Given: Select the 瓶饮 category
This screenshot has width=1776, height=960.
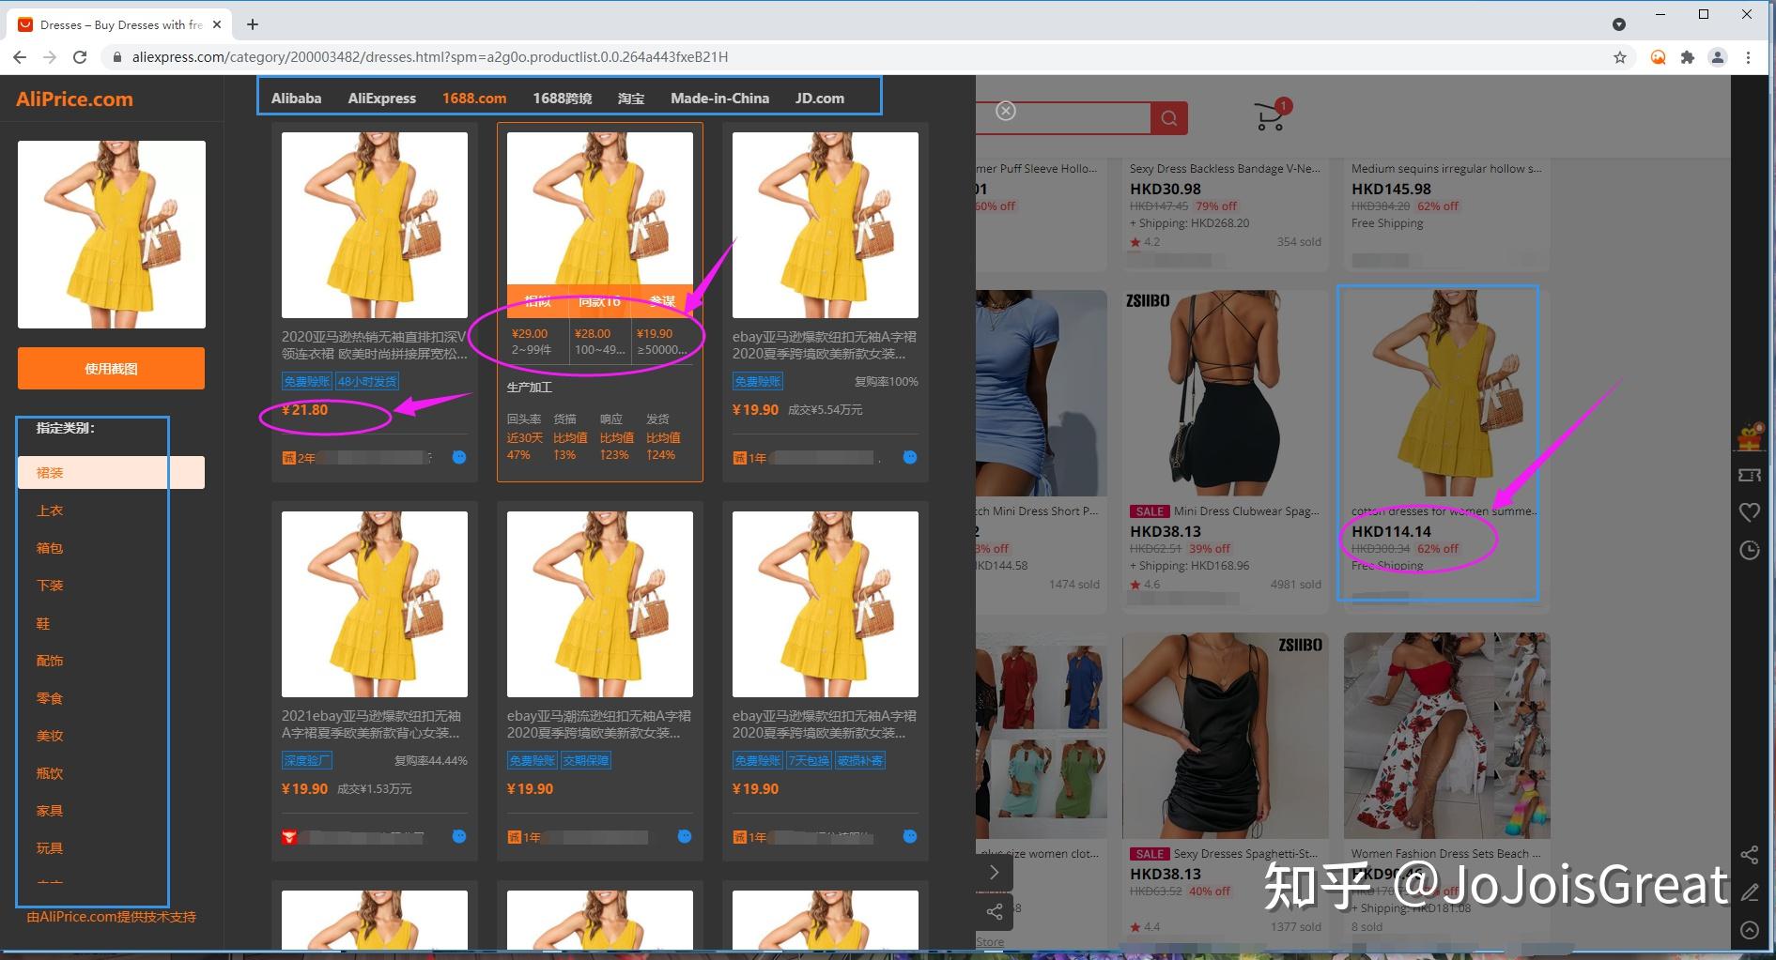Looking at the screenshot, I should (50, 773).
